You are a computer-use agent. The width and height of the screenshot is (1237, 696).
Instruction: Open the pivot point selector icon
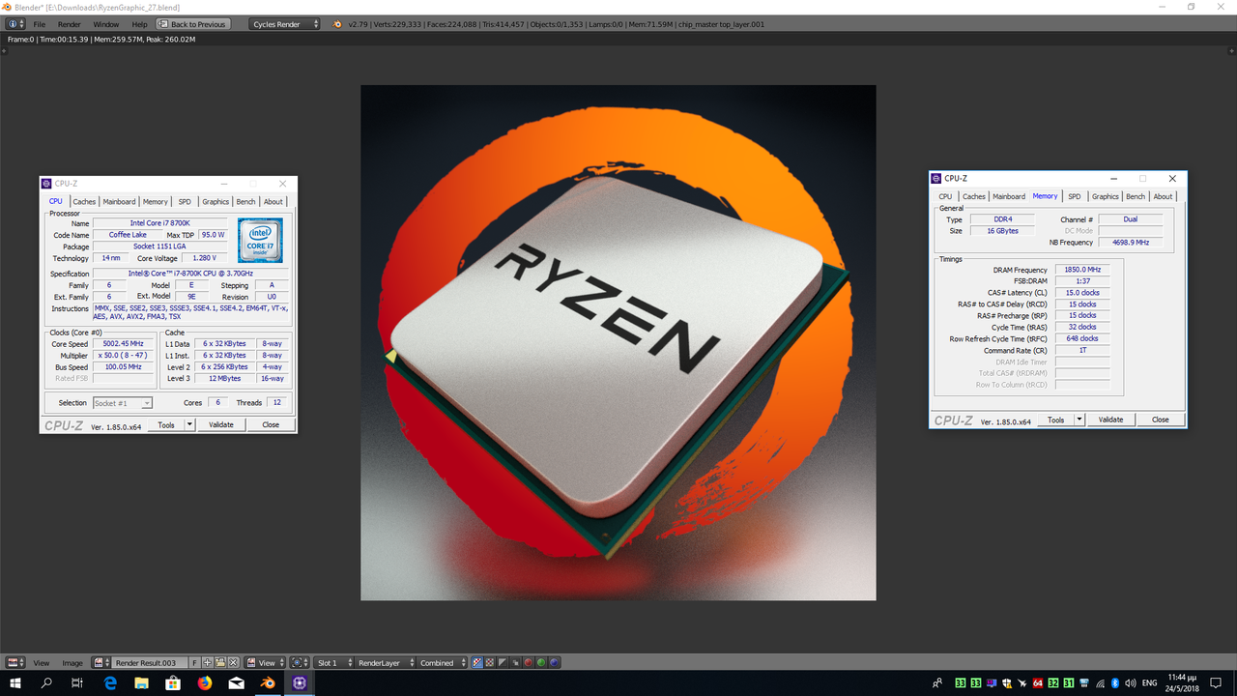(x=300, y=663)
